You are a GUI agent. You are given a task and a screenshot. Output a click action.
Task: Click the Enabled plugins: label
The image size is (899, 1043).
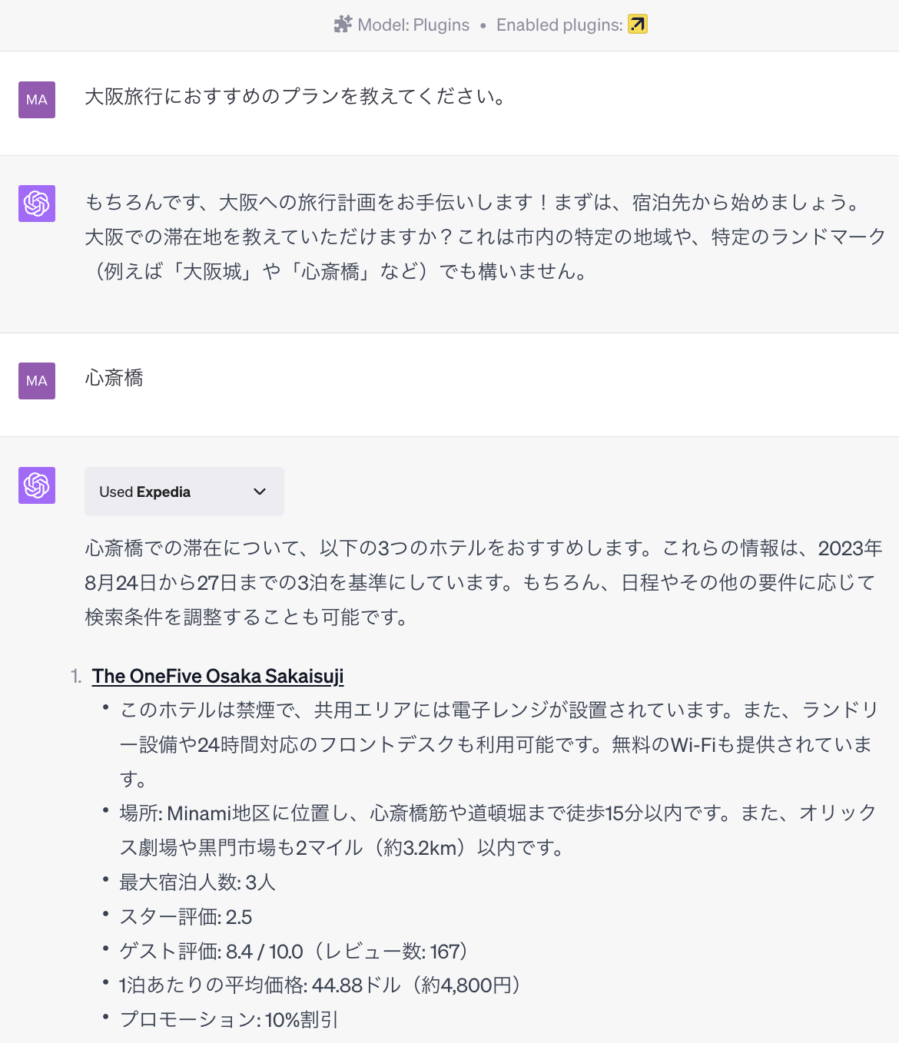pos(559,25)
